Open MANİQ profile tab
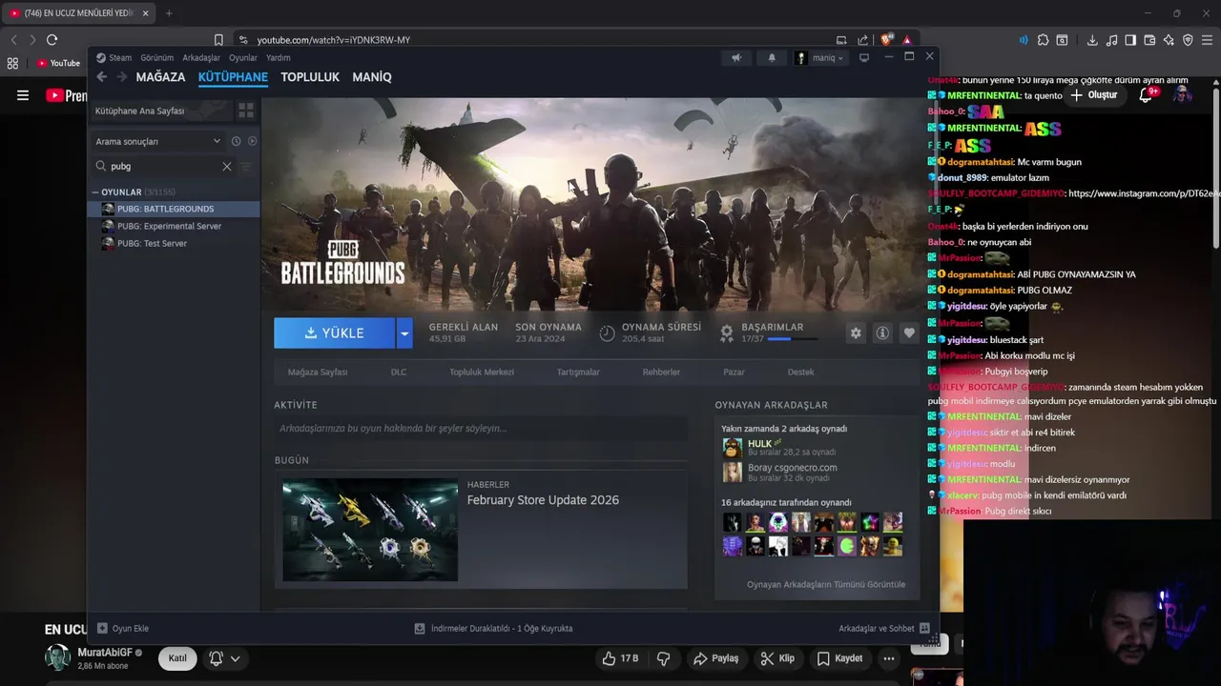 [372, 77]
